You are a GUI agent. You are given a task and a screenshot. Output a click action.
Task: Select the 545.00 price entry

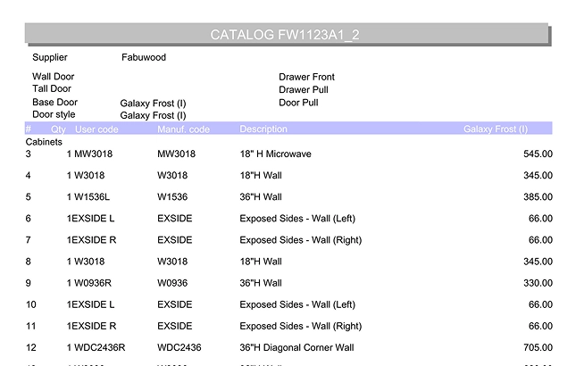point(538,154)
